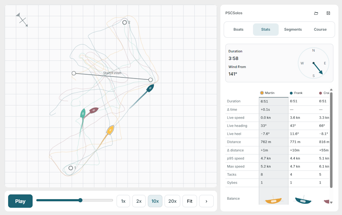Click the left end of Start/Finish line

[x=74, y=73]
